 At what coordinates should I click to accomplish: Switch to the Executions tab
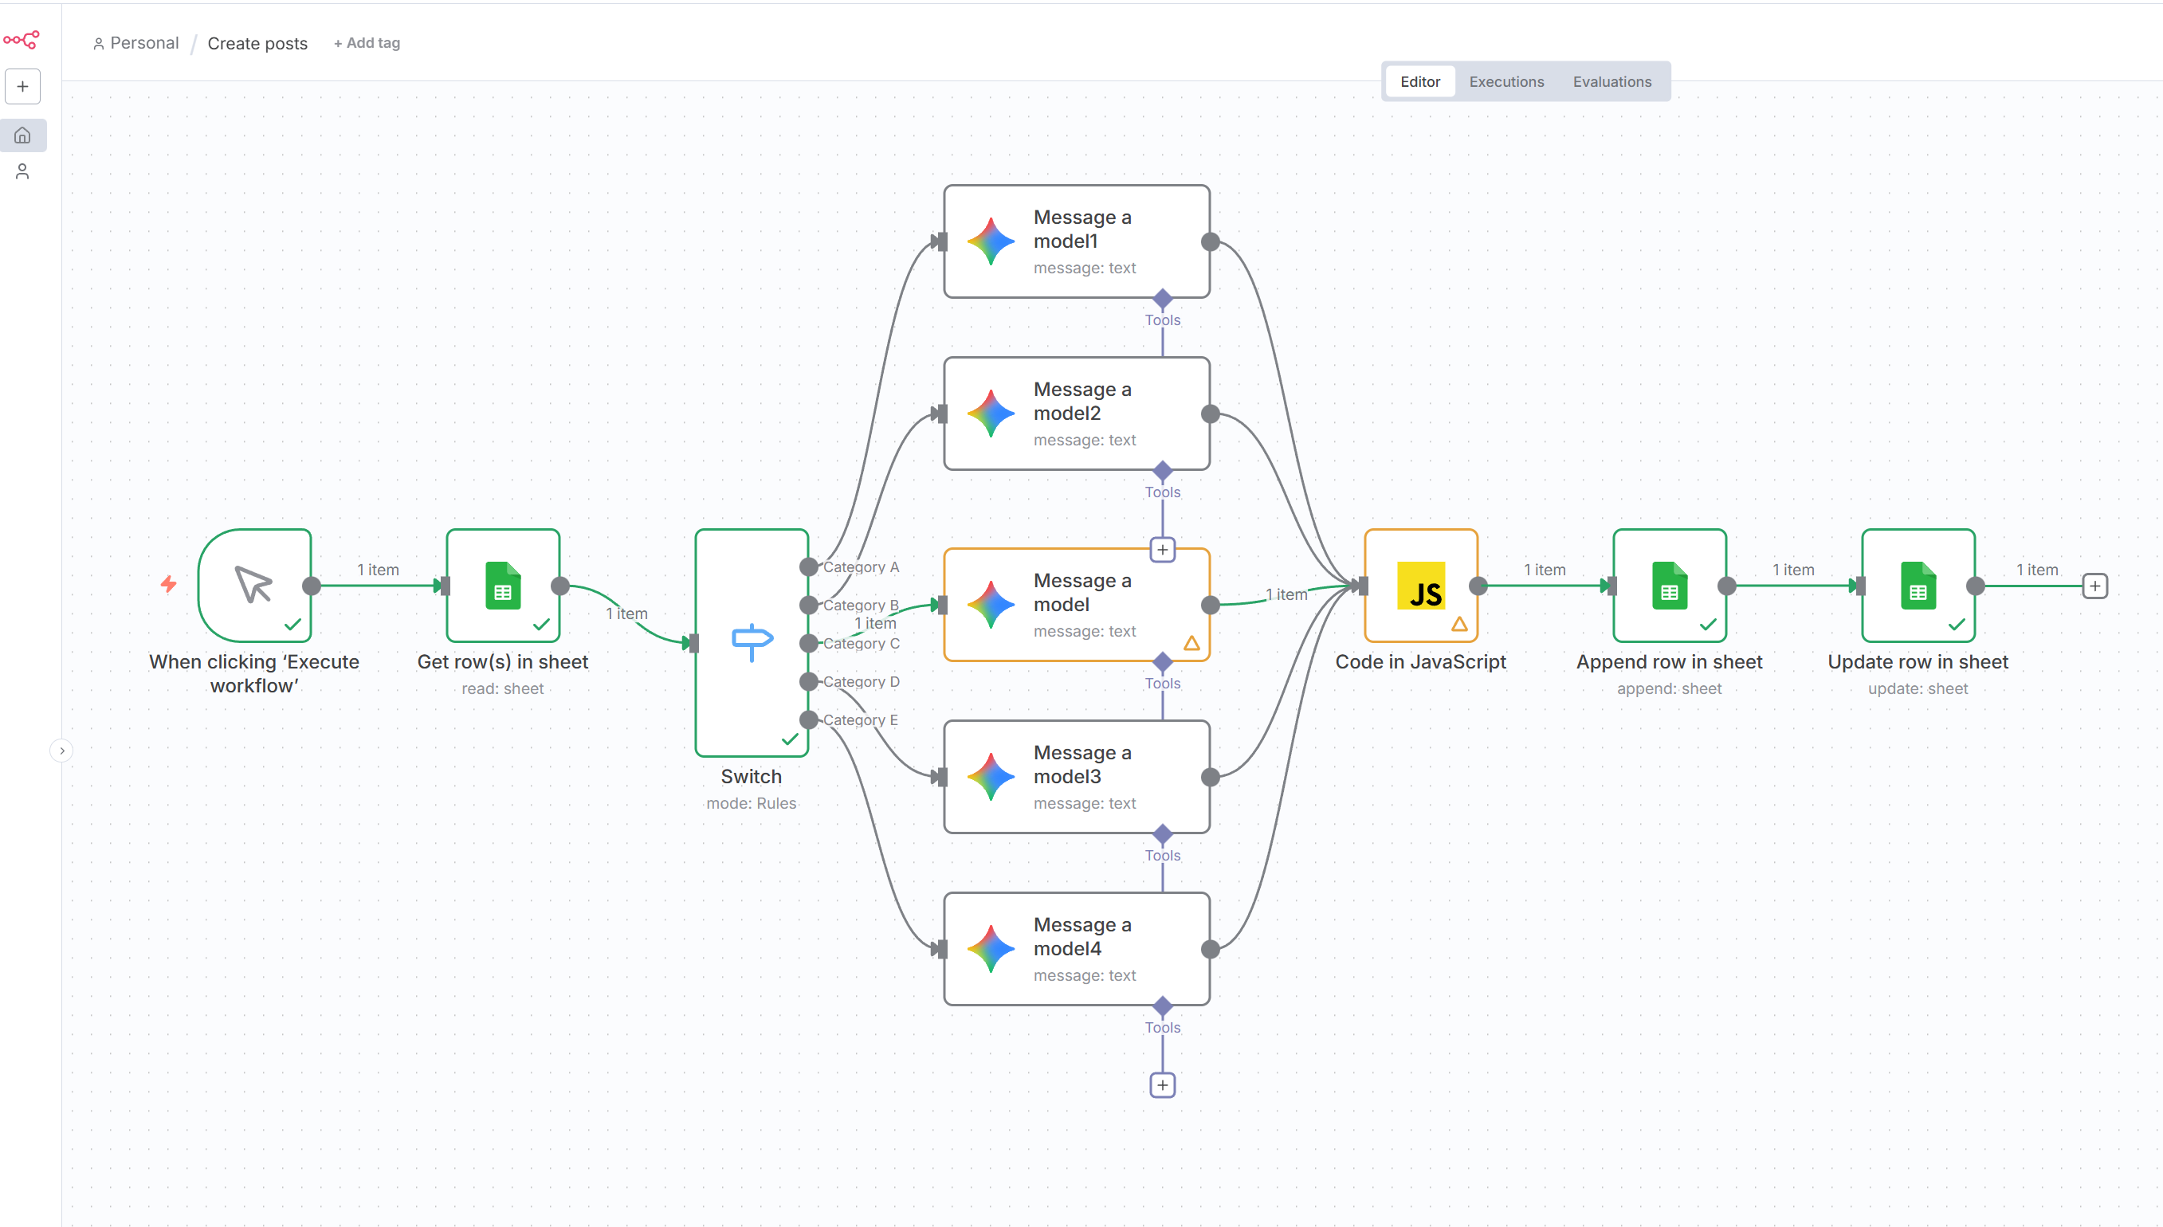pos(1506,82)
